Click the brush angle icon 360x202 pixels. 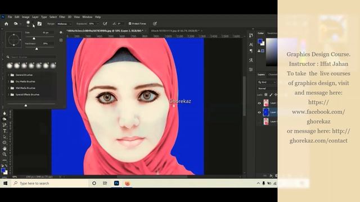tap(114, 24)
